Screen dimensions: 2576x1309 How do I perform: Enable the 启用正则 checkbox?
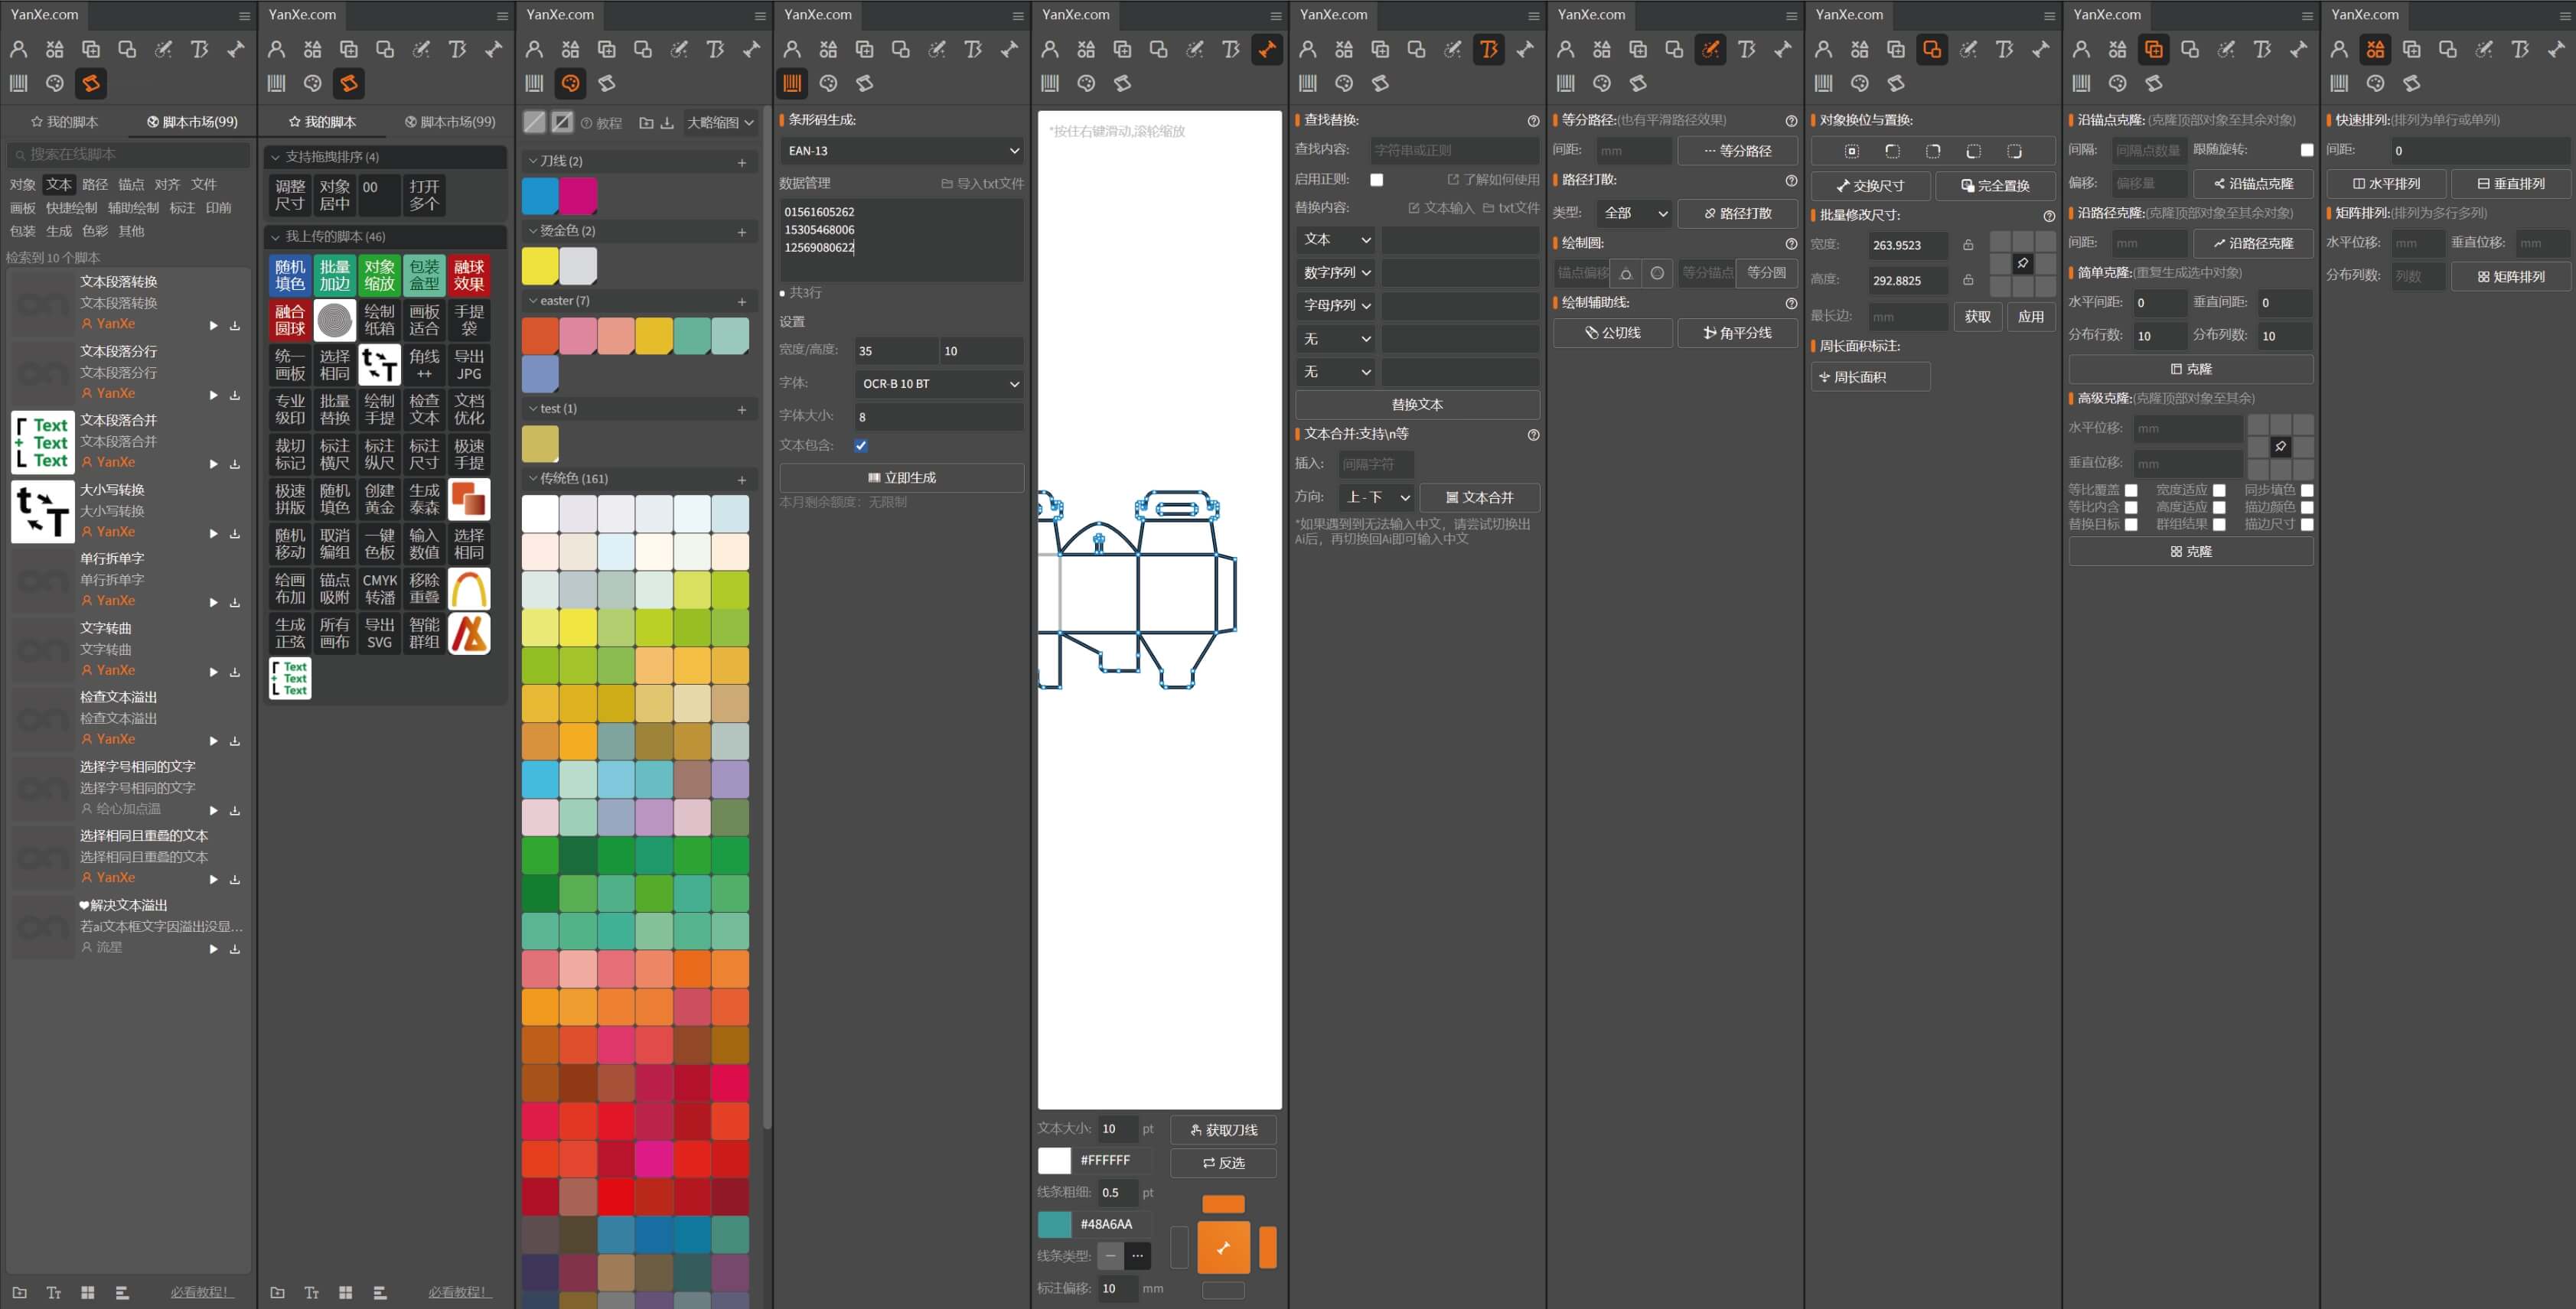(1376, 180)
